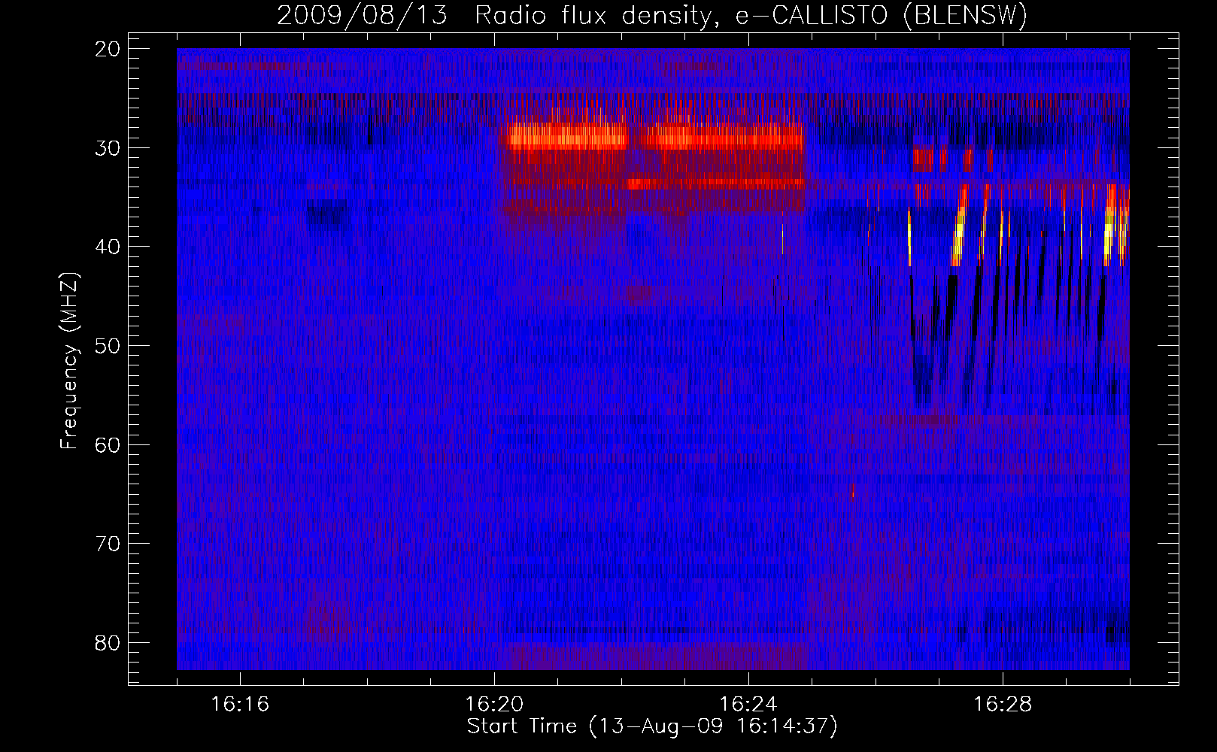Screen dimensions: 1217x752
Task: Click the 16:24 time tick label
Action: pos(748,705)
